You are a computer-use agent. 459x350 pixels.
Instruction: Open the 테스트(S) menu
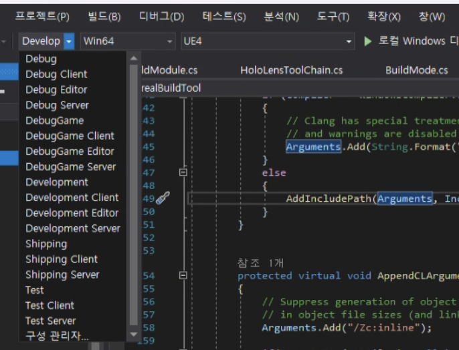(x=224, y=16)
